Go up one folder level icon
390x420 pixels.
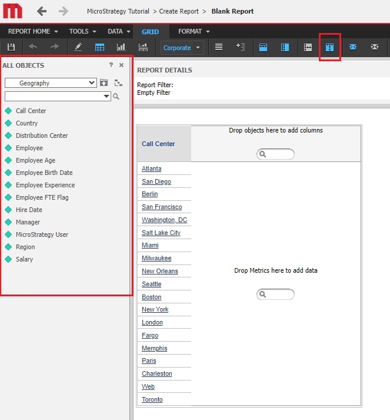click(104, 83)
